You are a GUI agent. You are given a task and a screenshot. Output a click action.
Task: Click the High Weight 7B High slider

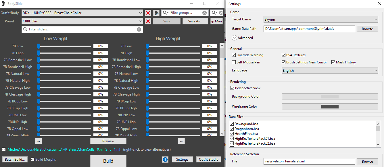(173, 53)
